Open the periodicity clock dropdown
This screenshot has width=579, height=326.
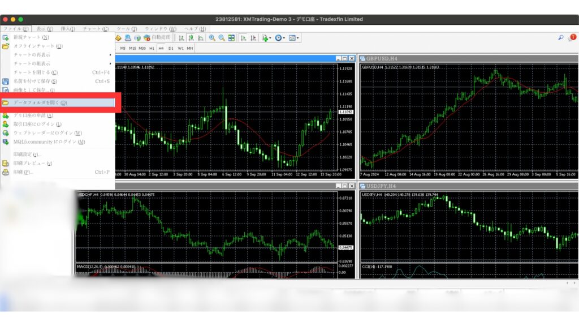click(280, 38)
